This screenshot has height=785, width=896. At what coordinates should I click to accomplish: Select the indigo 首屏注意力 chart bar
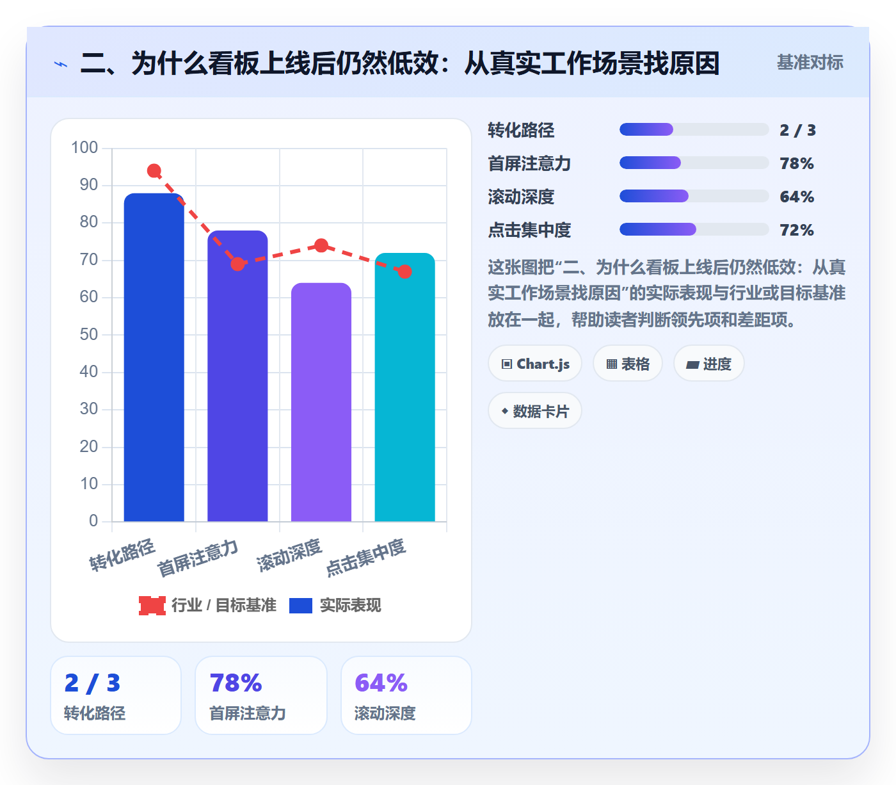click(x=237, y=376)
